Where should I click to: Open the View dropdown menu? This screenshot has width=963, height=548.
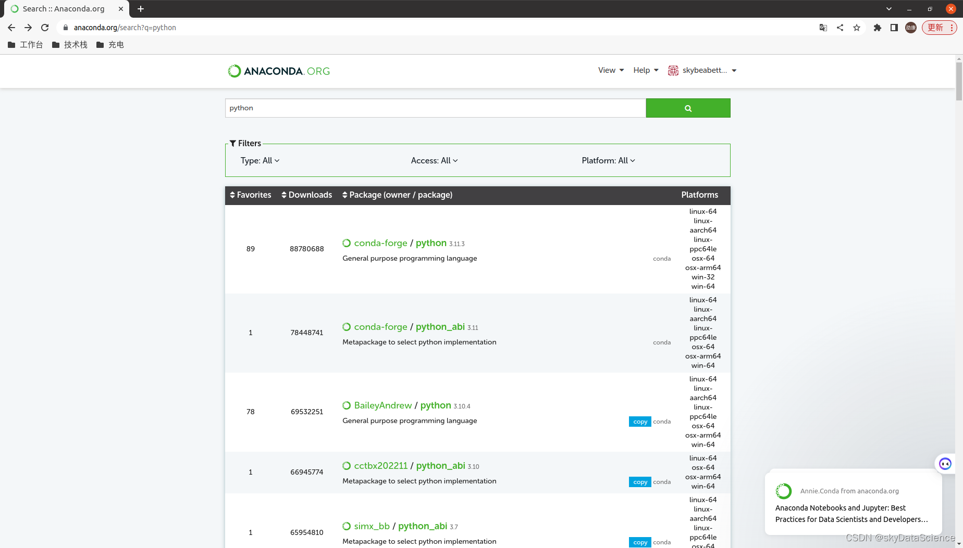tap(611, 70)
